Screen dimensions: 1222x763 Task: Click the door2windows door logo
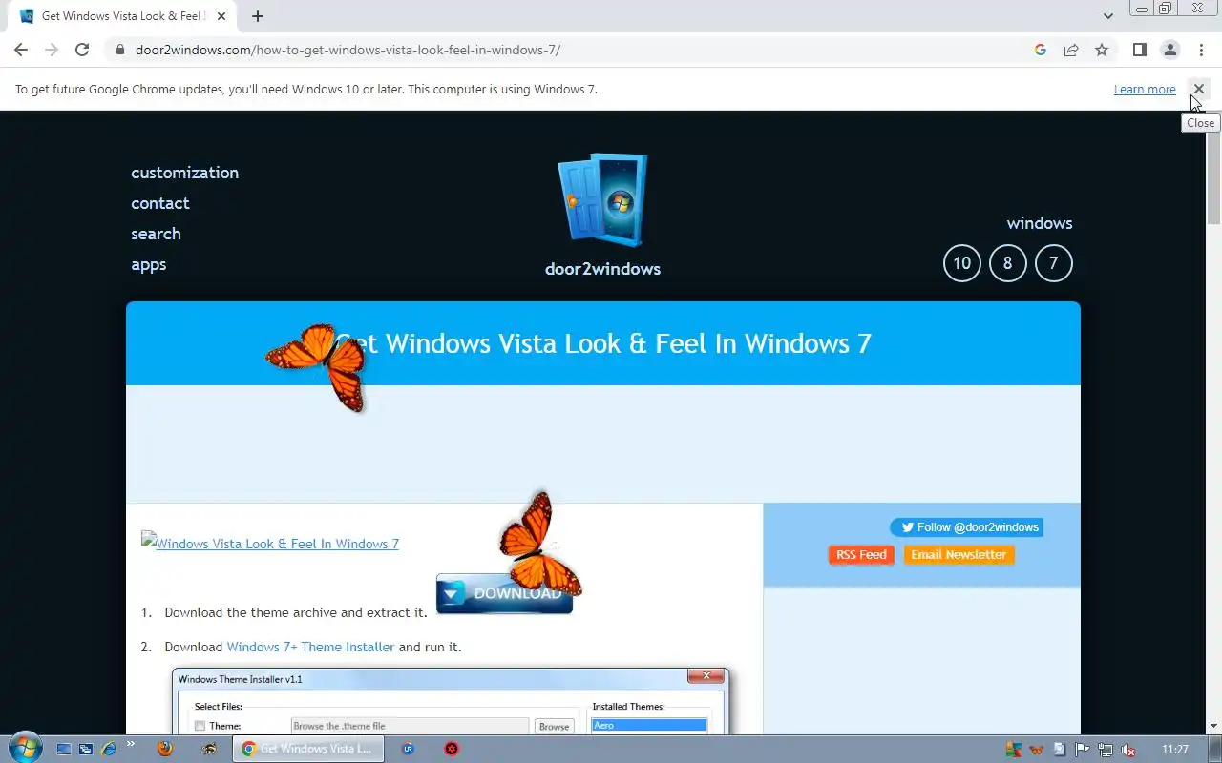tap(602, 199)
